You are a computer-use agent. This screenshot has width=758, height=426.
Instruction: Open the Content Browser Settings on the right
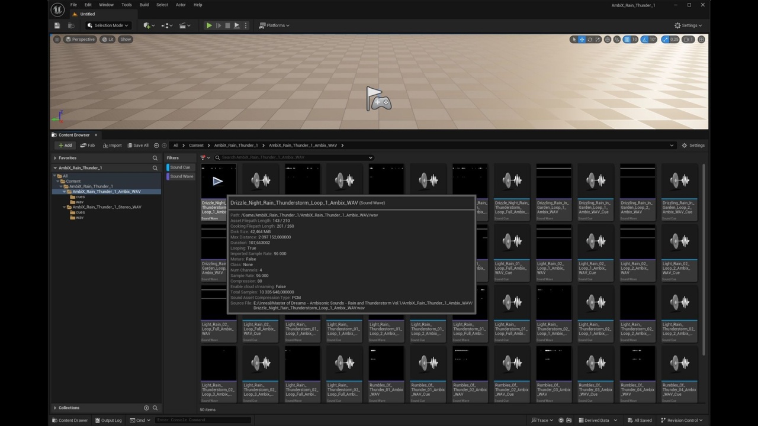(x=693, y=145)
